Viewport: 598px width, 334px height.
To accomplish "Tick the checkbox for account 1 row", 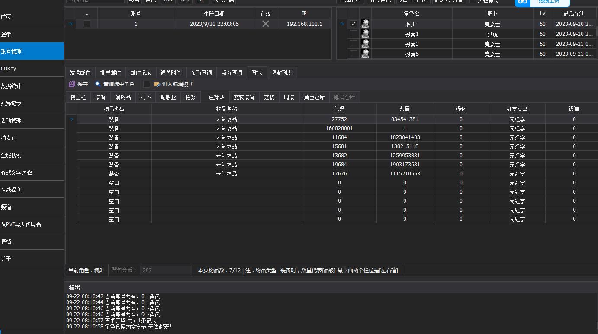I will tap(87, 24).
